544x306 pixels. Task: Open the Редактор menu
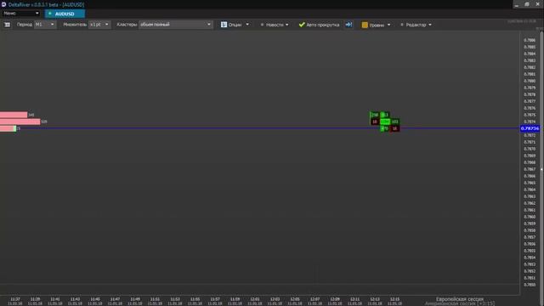[416, 25]
